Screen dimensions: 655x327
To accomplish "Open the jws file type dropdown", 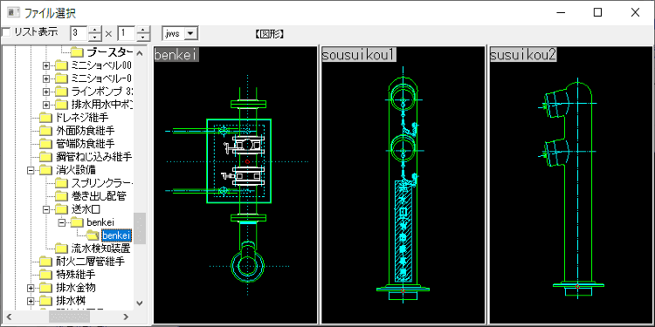I will 191,34.
